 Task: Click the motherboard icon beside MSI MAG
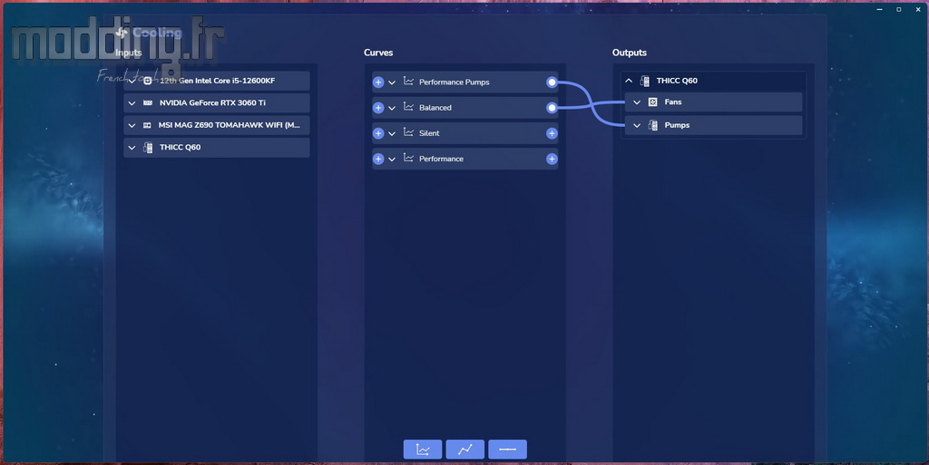click(148, 125)
